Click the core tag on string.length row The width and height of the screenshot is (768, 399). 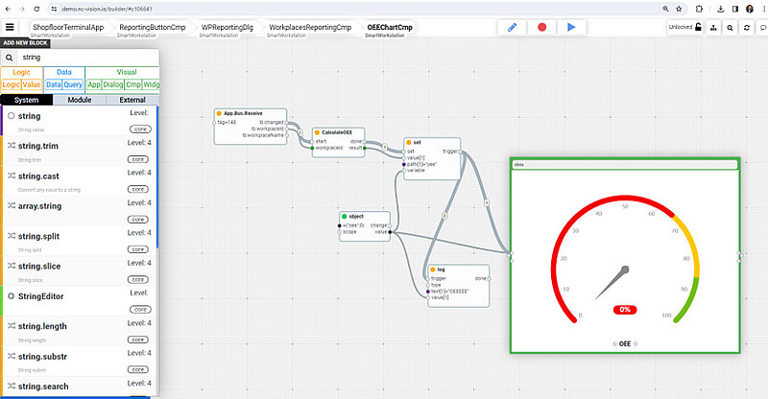point(138,340)
